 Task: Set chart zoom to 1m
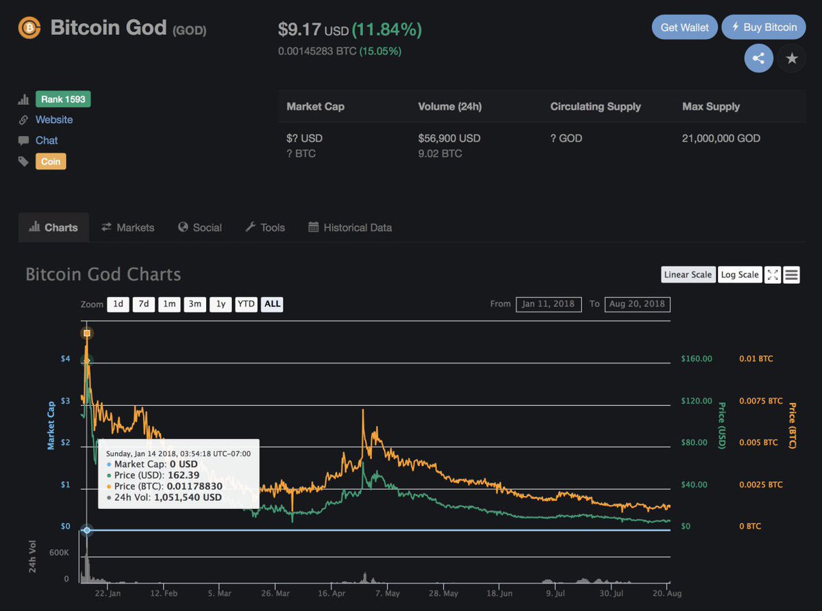[169, 304]
